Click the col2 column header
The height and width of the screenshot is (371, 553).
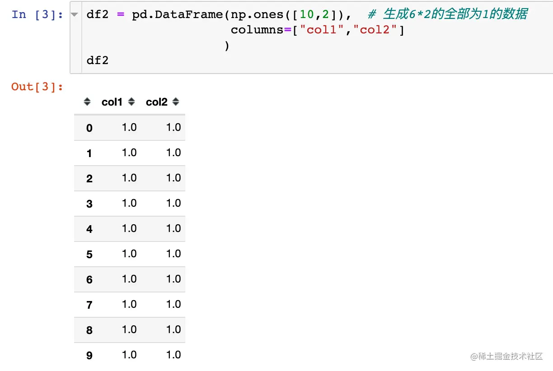(157, 102)
